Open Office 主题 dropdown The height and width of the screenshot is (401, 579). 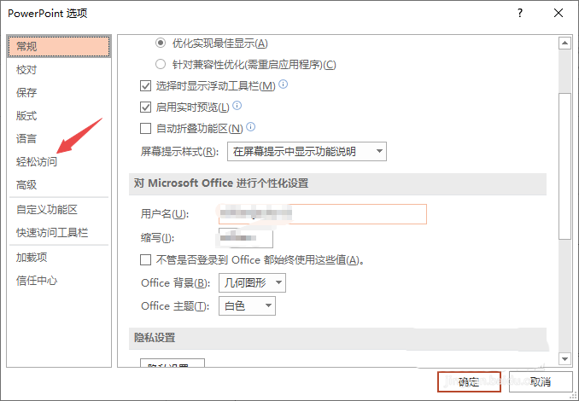247,305
